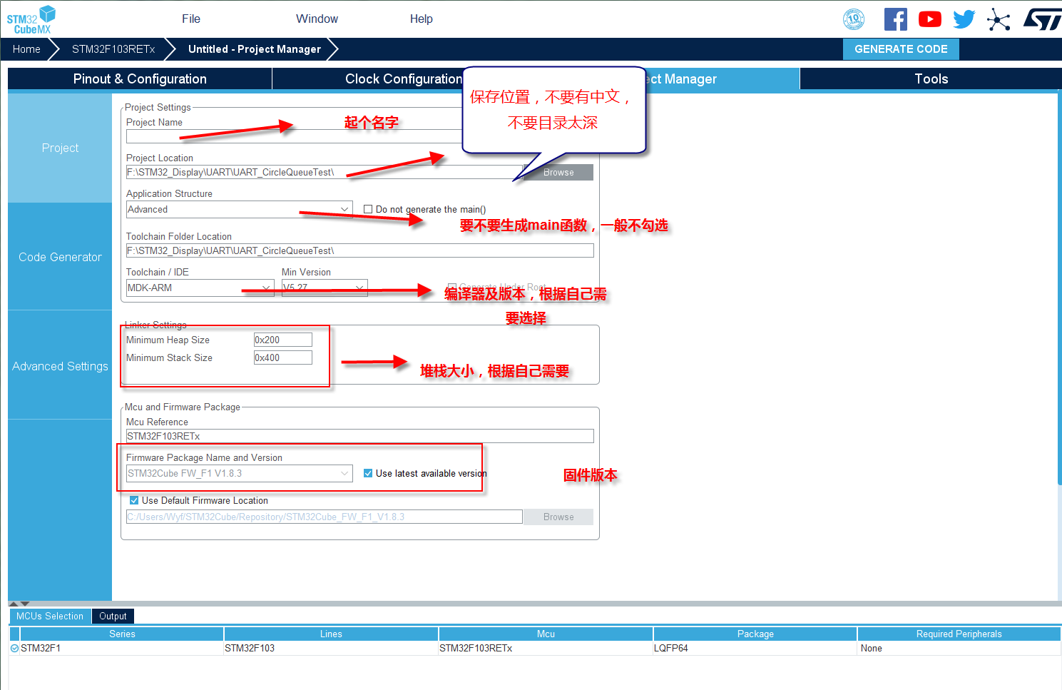Switch to the Tools tab

click(x=931, y=79)
